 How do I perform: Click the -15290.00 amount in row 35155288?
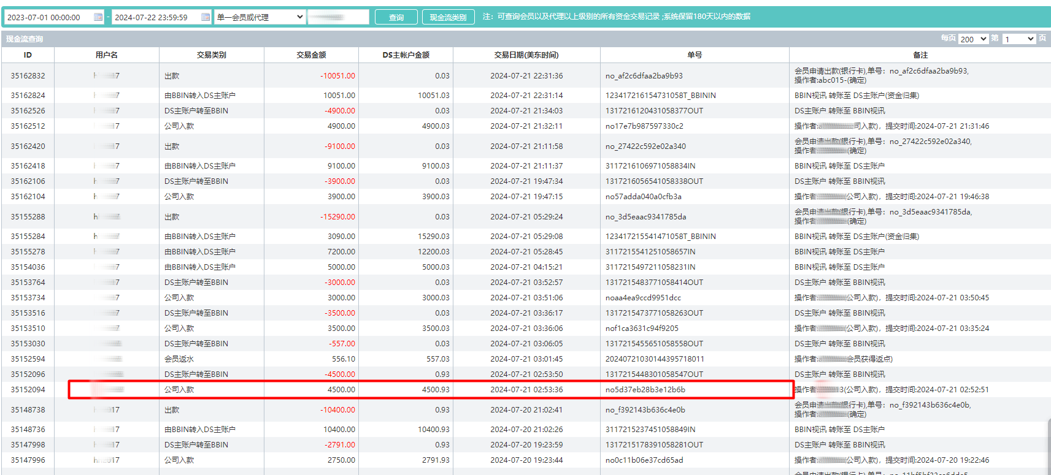pyautogui.click(x=337, y=217)
